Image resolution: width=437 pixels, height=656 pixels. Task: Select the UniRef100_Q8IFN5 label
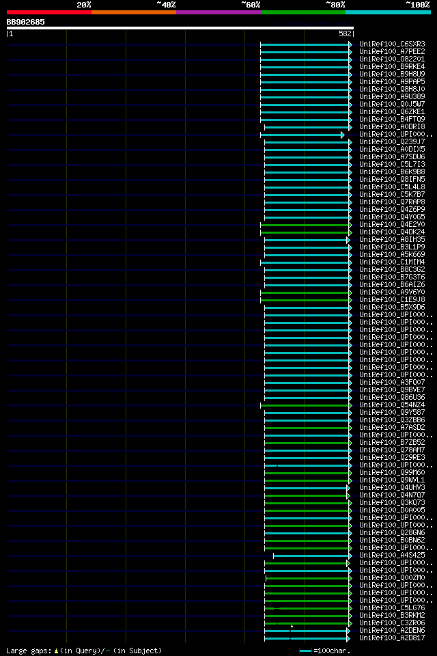(x=392, y=180)
